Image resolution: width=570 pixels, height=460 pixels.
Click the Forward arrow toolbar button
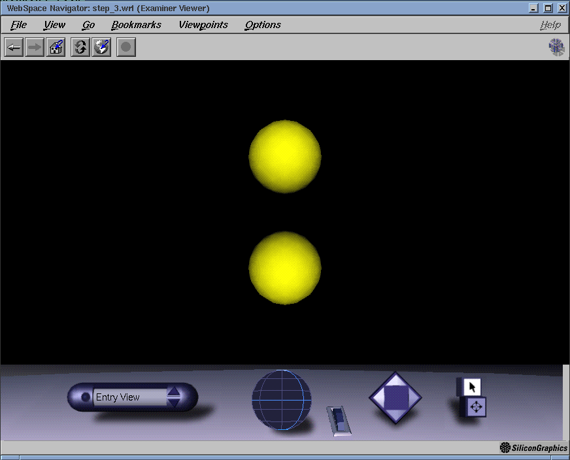[35, 47]
